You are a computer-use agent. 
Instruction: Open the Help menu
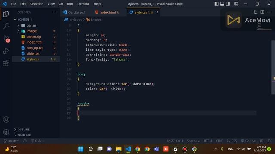tap(97, 4)
